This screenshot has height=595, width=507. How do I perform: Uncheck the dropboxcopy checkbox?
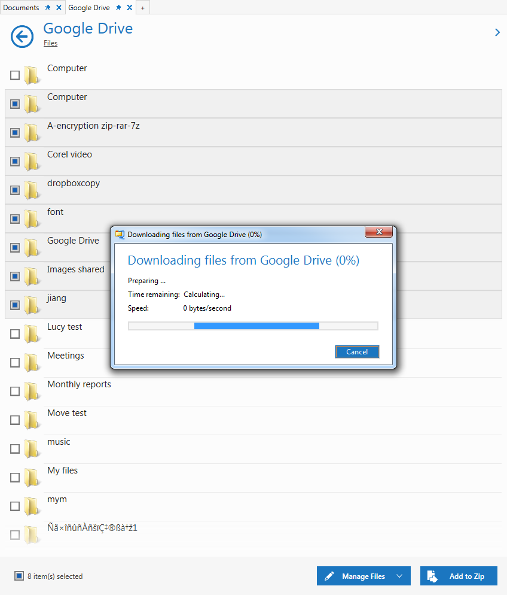pos(15,190)
